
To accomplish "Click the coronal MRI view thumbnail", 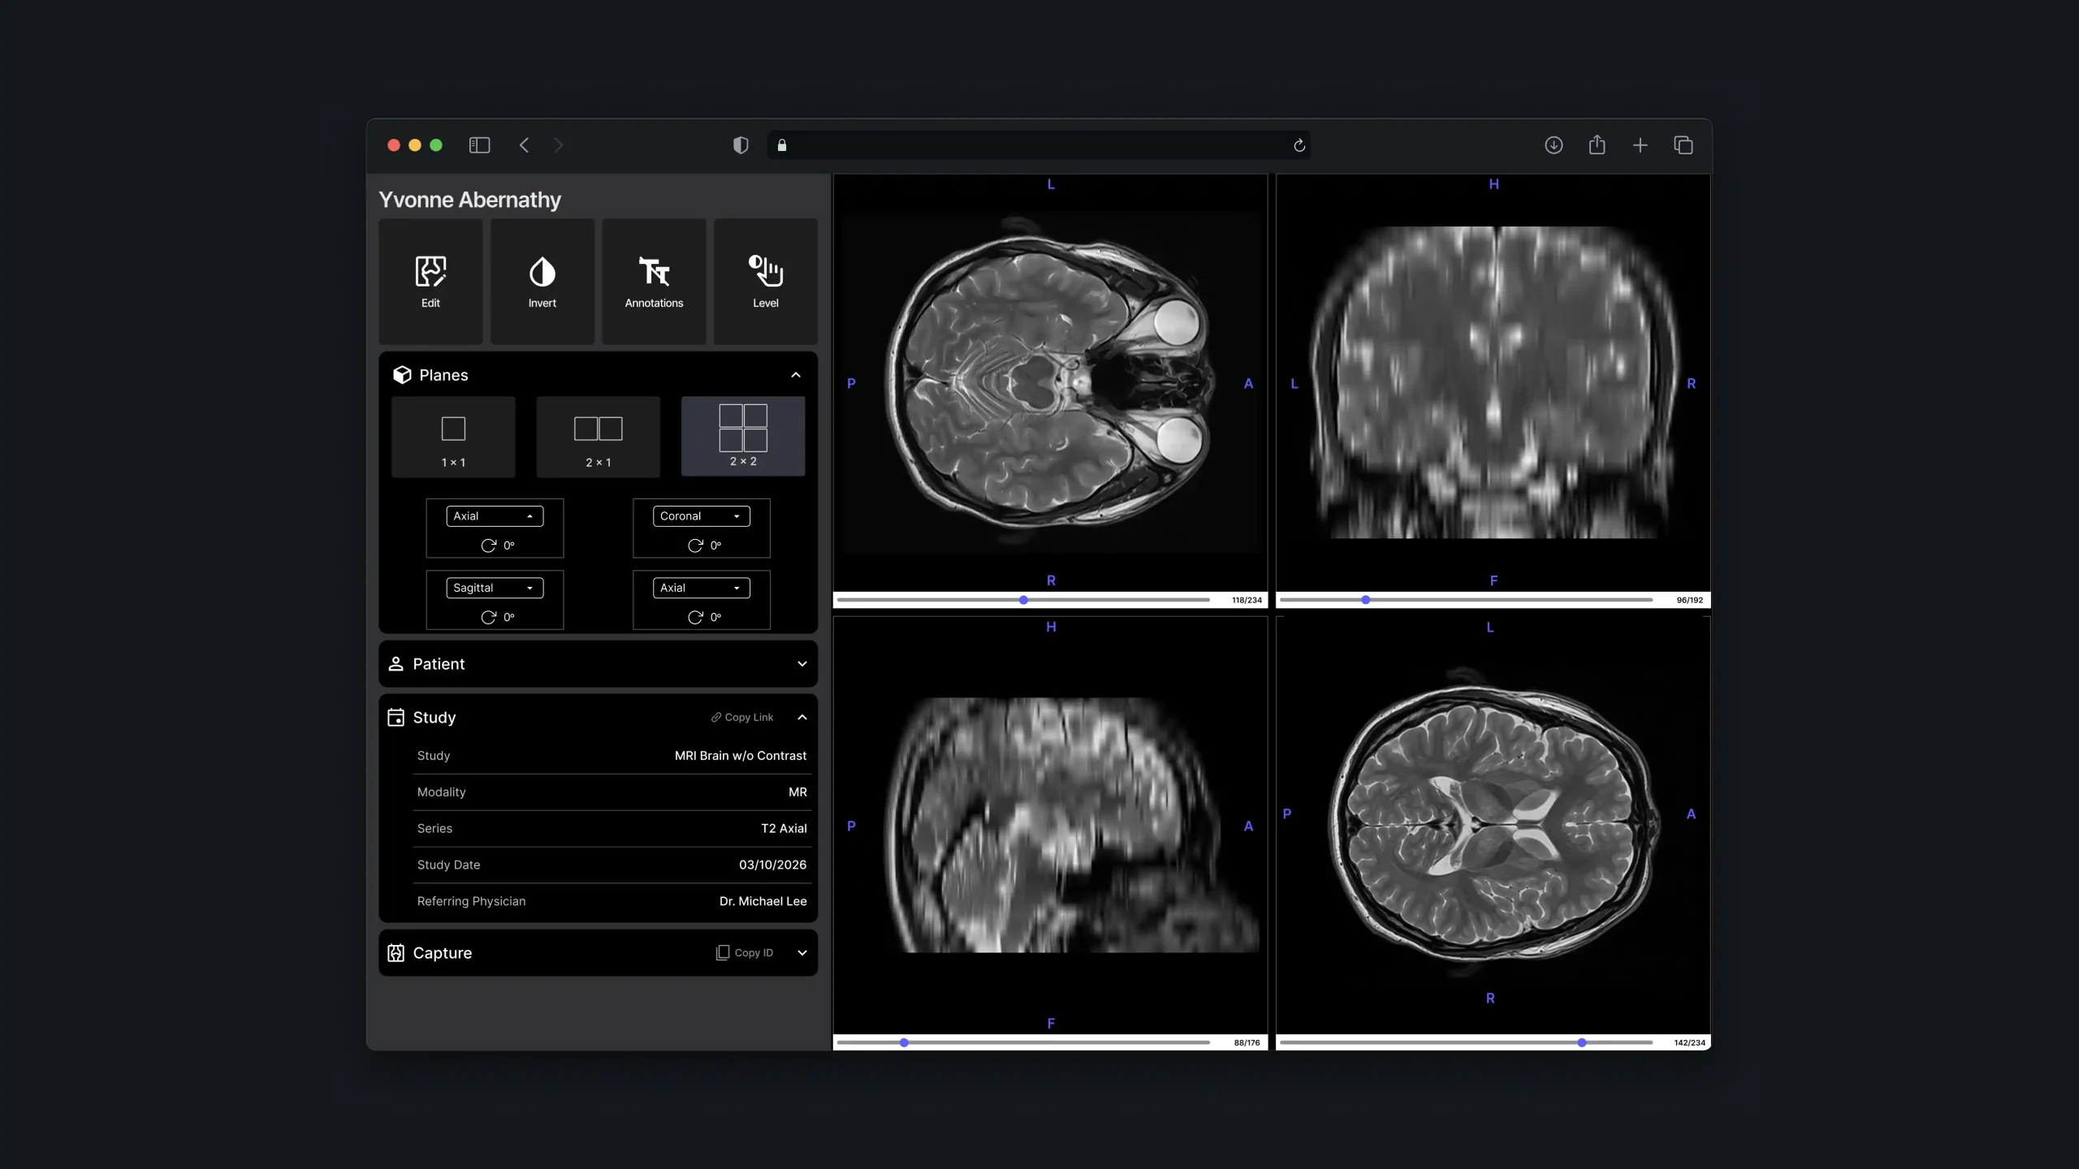I will click(x=1493, y=382).
